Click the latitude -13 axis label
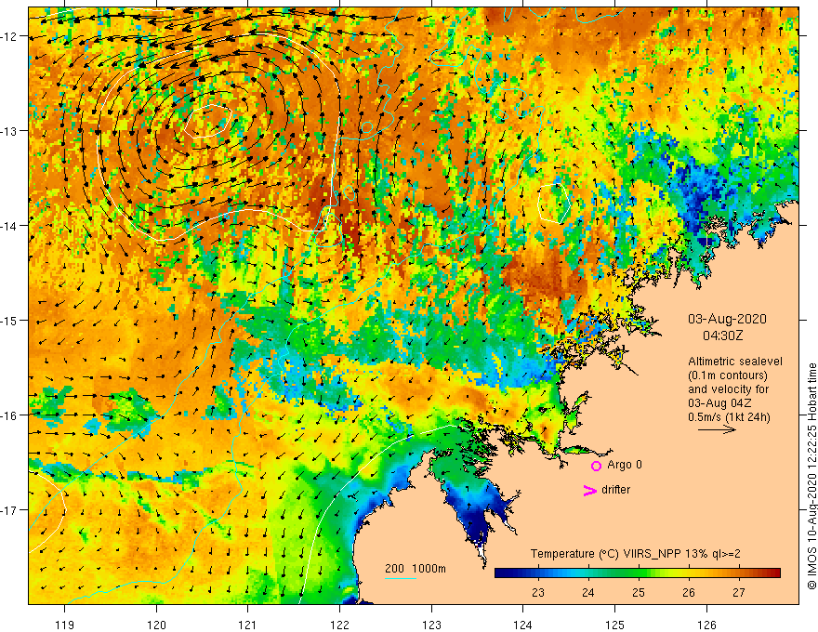The height and width of the screenshot is (632, 818). click(9, 131)
